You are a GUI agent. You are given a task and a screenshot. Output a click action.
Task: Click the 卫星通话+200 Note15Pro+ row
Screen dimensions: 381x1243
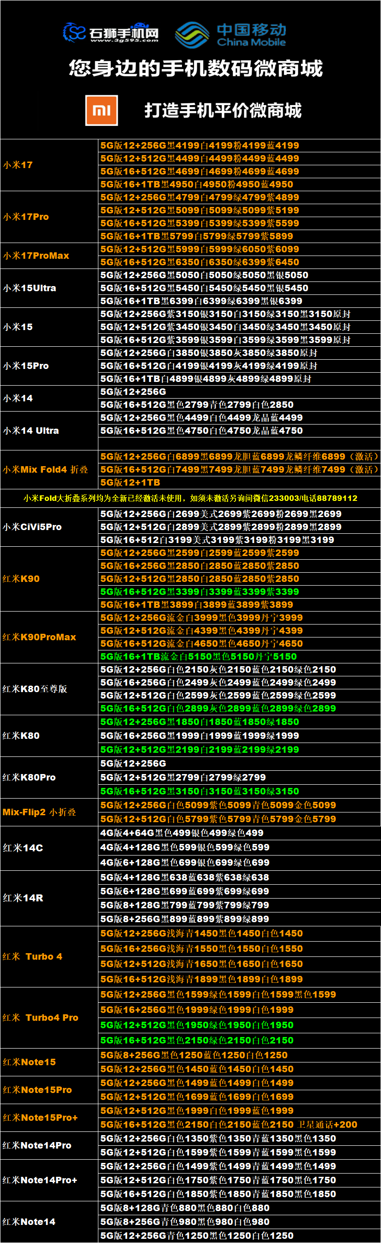[x=229, y=1124]
